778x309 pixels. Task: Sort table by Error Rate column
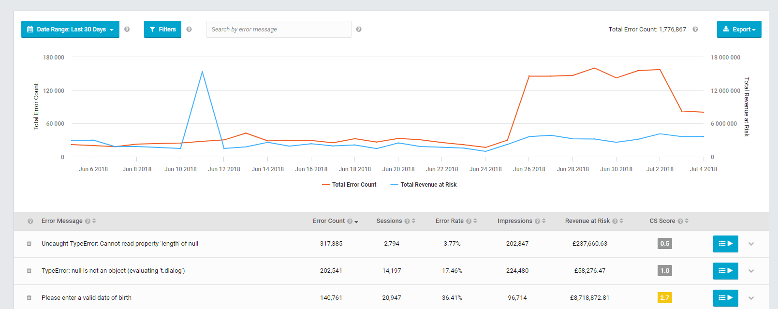(475, 221)
